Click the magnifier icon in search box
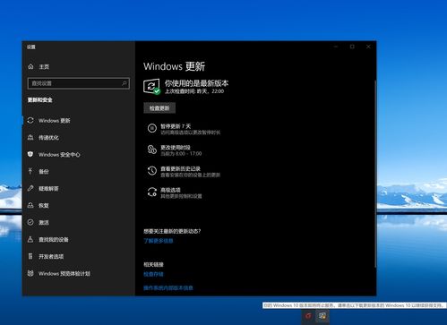The width and height of the screenshot is (447, 325). click(x=125, y=83)
